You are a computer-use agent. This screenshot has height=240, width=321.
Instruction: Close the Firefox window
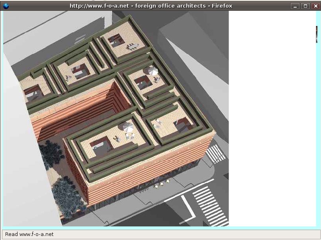tap(316, 6)
